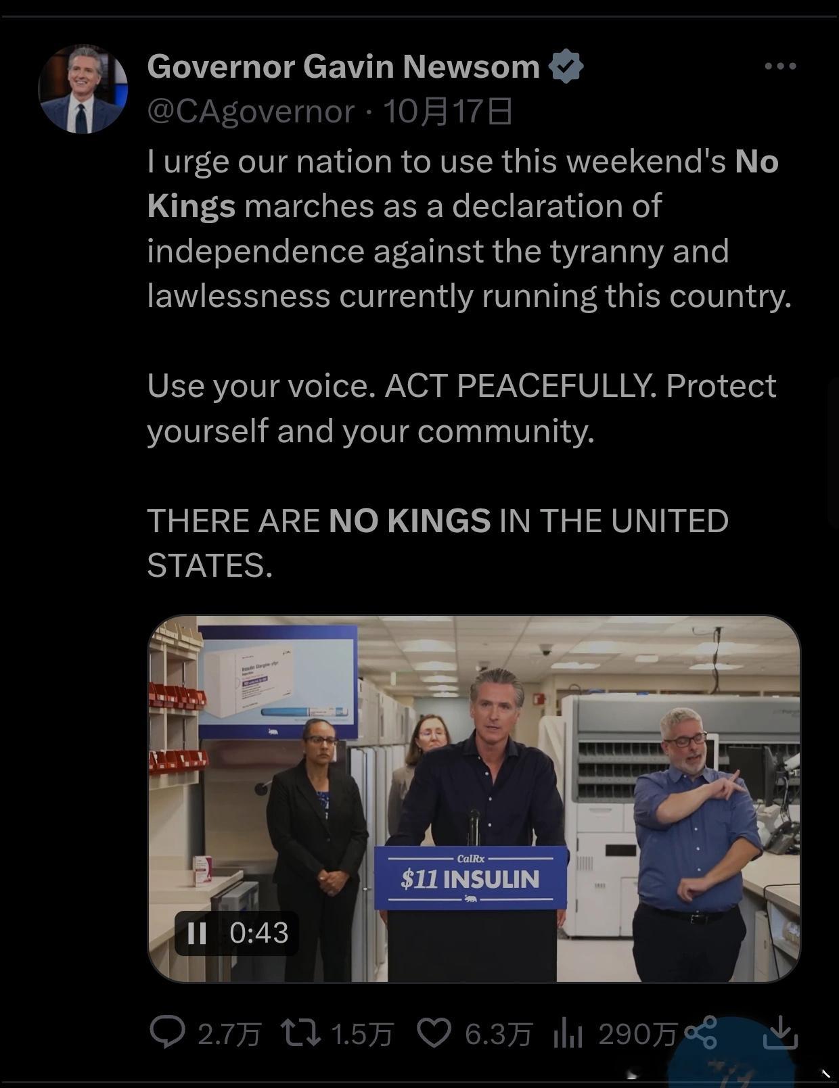Click the 1.5万 repost count
The width and height of the screenshot is (839, 1088).
coord(362,1034)
